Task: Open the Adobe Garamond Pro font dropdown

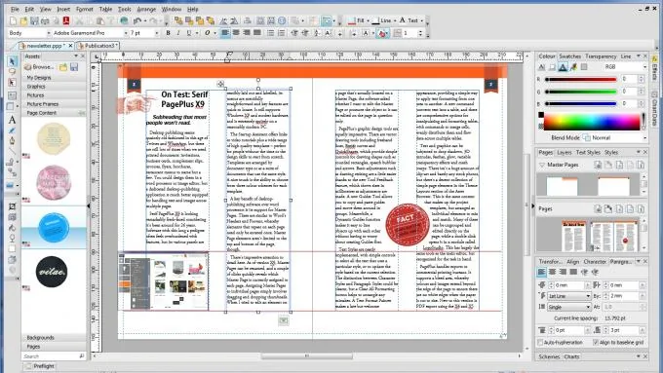Action: tap(126, 33)
